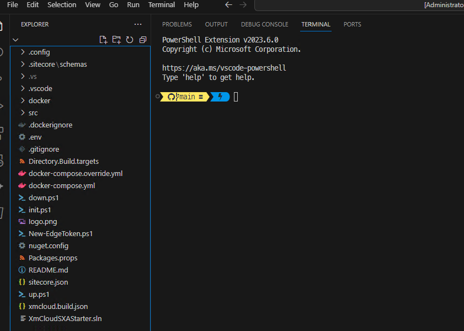Open the Edit menu
The height and width of the screenshot is (331, 464).
tap(33, 5)
